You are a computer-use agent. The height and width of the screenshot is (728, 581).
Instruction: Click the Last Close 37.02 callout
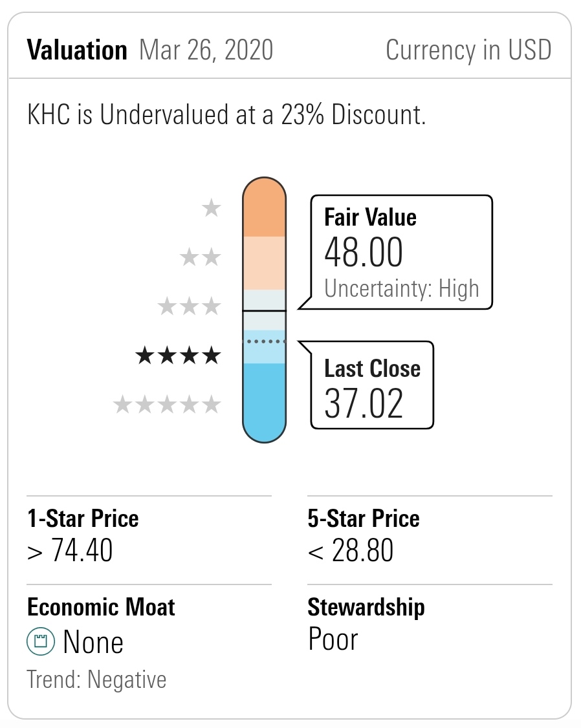tap(373, 386)
